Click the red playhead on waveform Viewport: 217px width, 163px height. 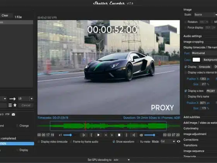click(x=86, y=126)
